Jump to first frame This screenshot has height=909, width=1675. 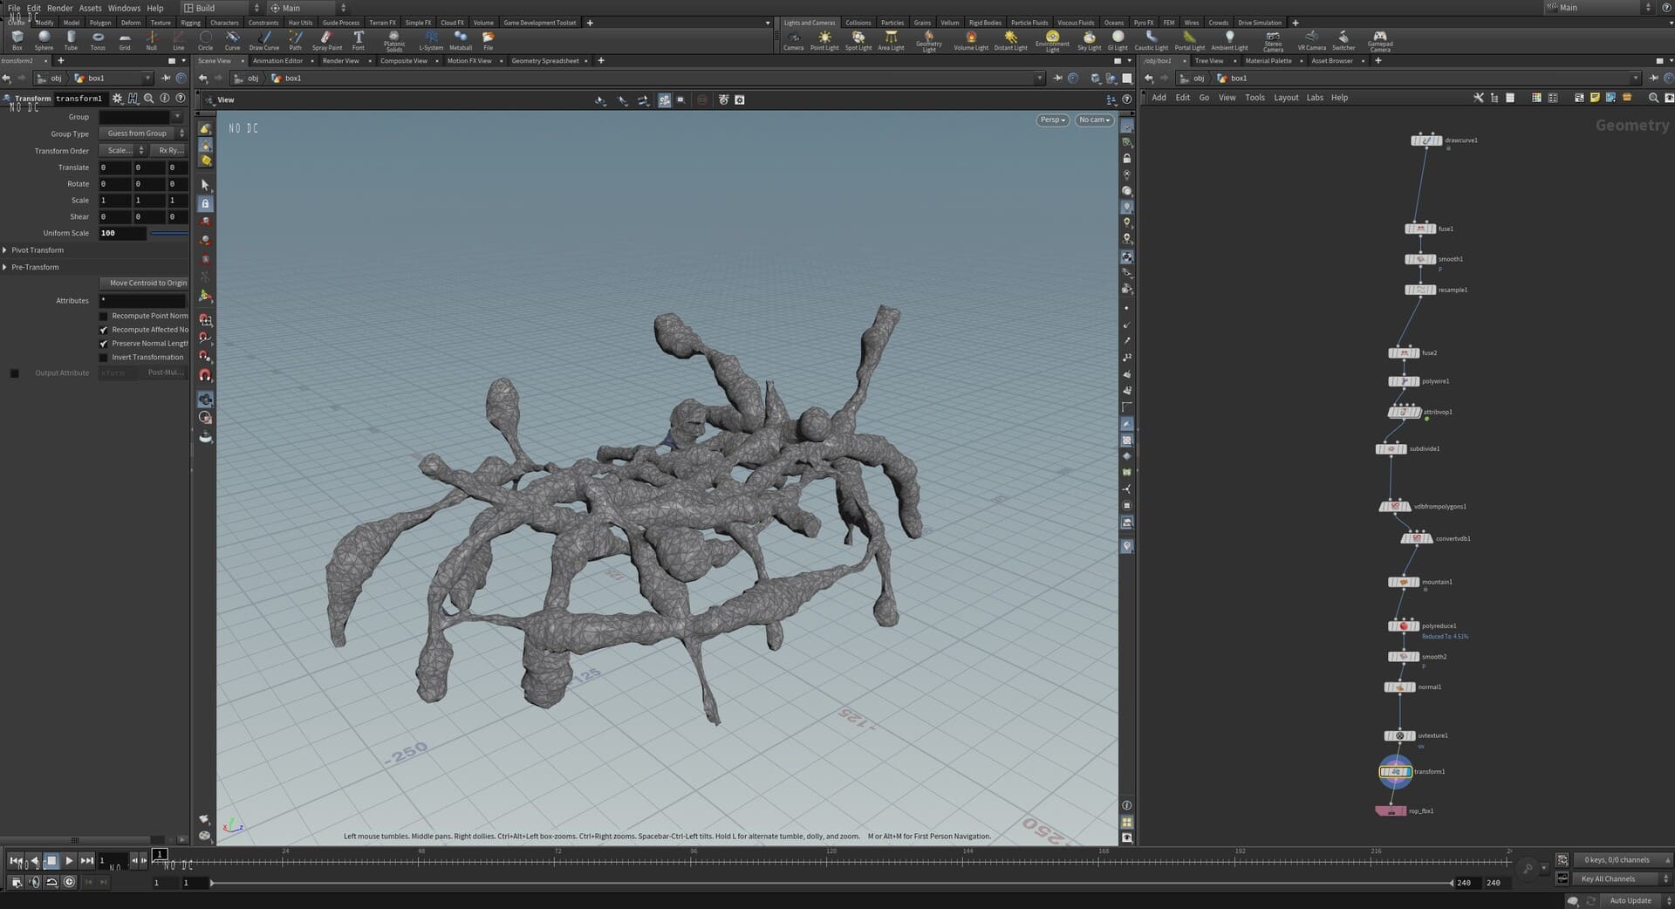(16, 862)
